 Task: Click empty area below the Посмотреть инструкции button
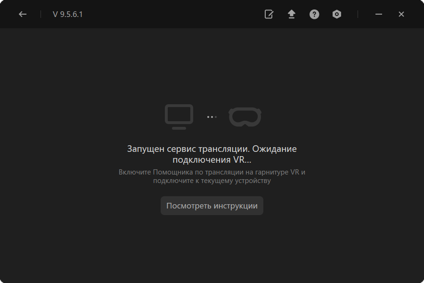point(212,245)
